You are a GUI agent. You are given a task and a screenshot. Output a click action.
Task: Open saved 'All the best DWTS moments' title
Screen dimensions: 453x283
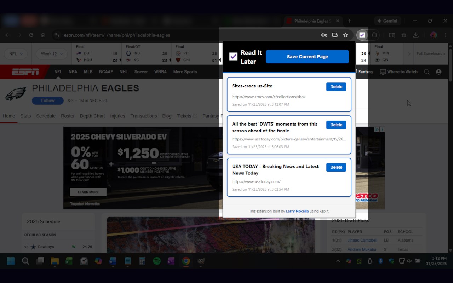275,127
